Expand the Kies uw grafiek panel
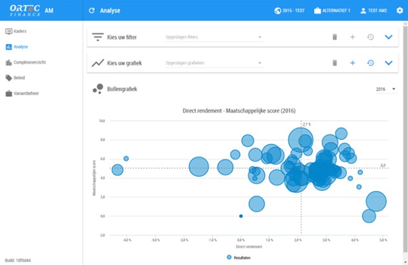The height and width of the screenshot is (265, 408). (388, 63)
